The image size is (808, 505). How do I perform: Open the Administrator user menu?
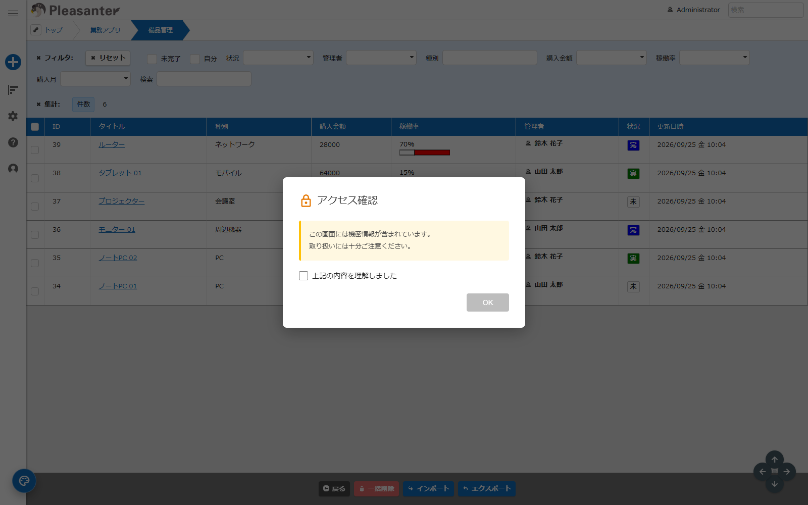pos(694,10)
